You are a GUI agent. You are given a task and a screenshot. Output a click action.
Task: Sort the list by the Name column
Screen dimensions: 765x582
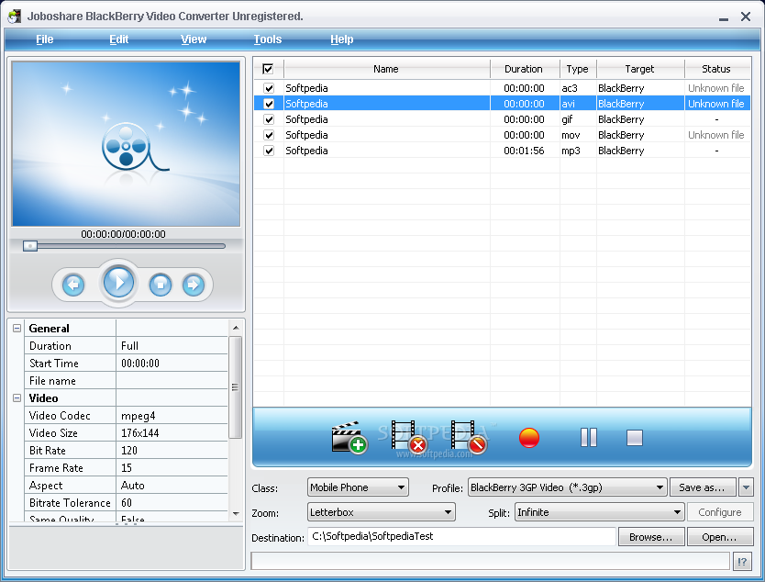coord(386,69)
